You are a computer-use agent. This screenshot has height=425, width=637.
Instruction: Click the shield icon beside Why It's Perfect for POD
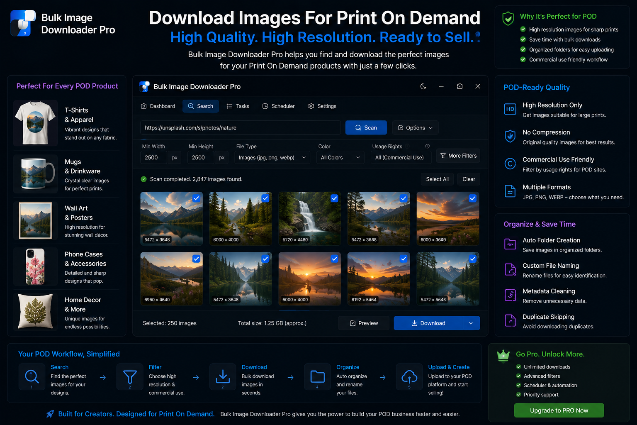(508, 18)
